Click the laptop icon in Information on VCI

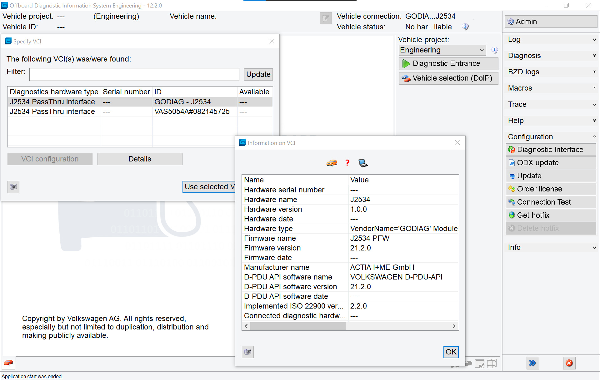(x=363, y=163)
